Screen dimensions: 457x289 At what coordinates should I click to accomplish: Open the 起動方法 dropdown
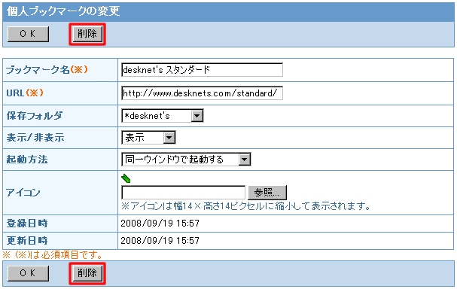(x=186, y=160)
